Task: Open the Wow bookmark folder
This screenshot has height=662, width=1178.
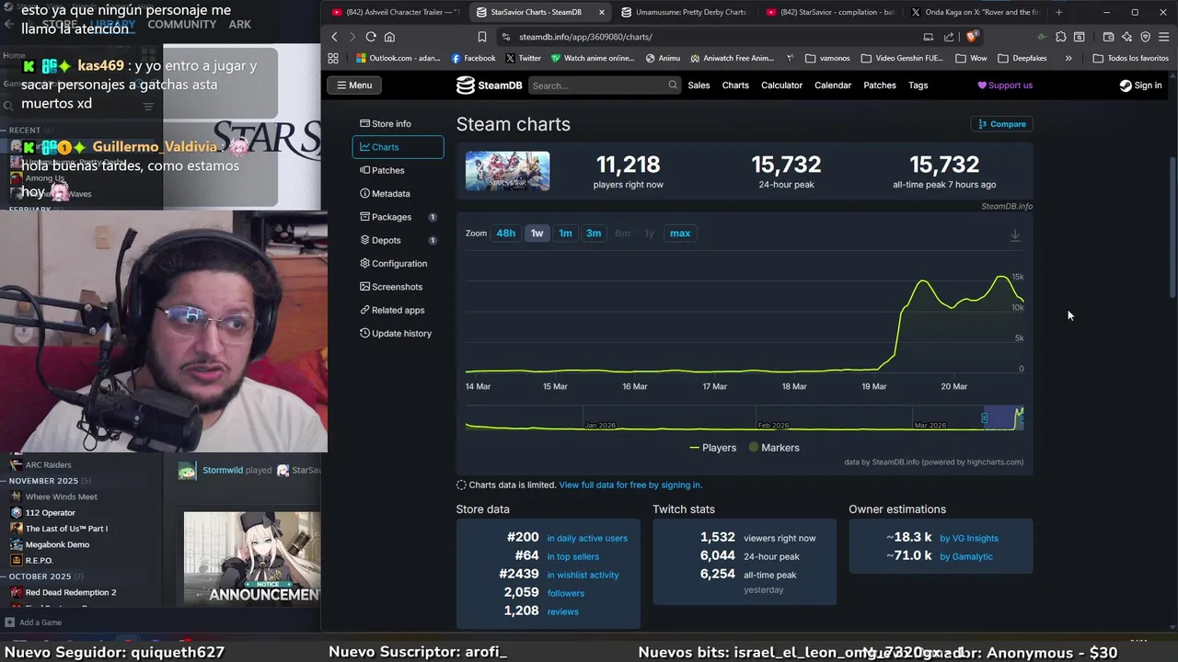Action: pos(971,58)
